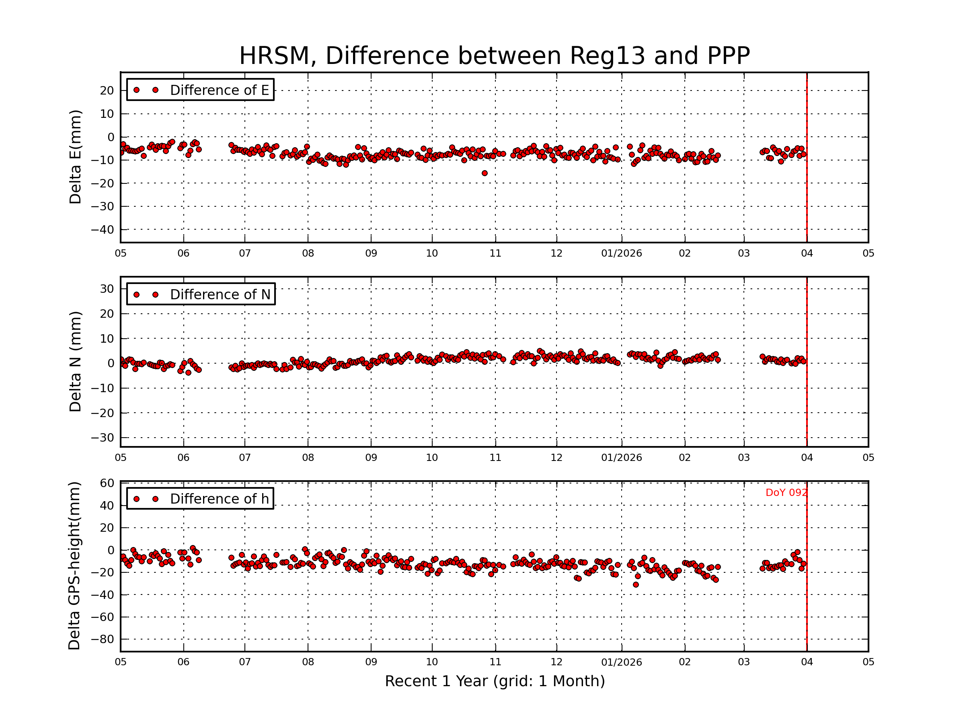This screenshot has height=724, width=965.
Task: Select the outlier point near -16 in Delta E plot
Action: [x=484, y=173]
